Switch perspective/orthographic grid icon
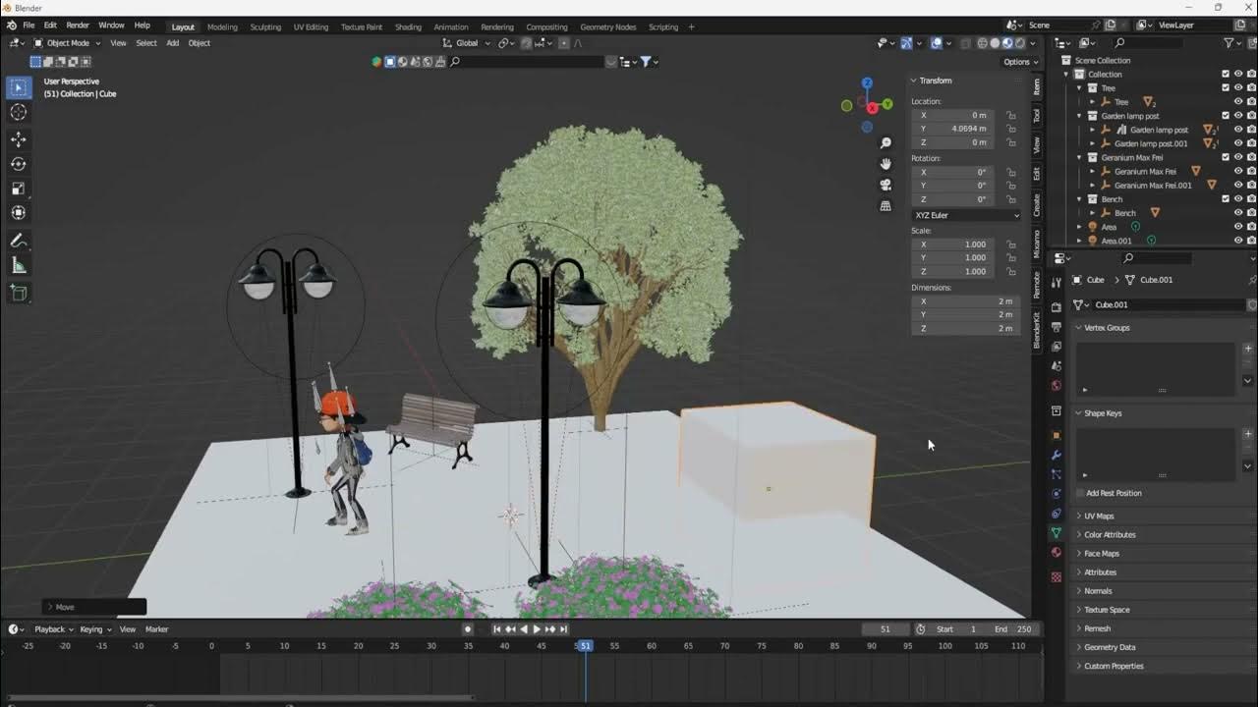1258x707 pixels. point(886,206)
